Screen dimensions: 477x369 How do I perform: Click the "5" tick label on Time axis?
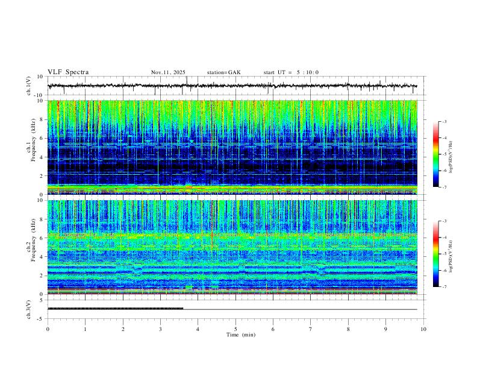coord(235,329)
